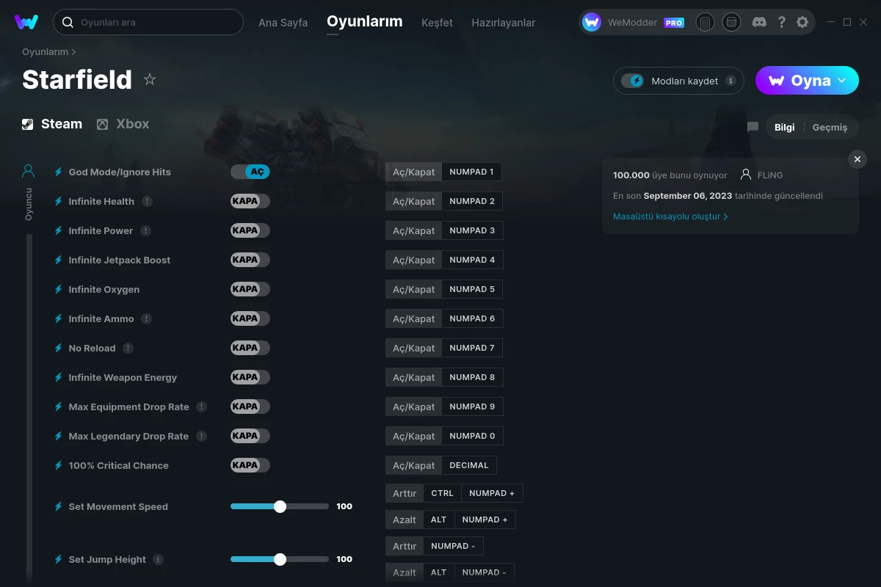
Task: Click the NUMPAD 5 hotkey button
Action: [472, 289]
